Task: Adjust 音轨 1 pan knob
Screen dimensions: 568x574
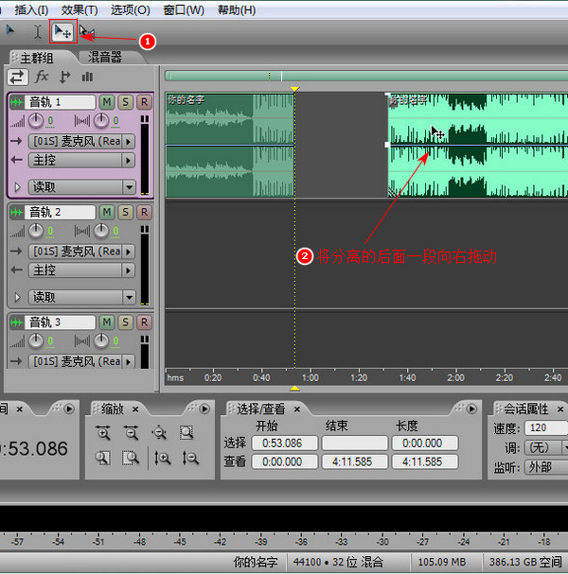Action: click(101, 121)
